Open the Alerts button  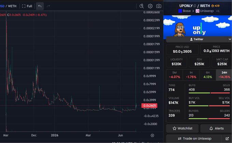click(x=216, y=128)
